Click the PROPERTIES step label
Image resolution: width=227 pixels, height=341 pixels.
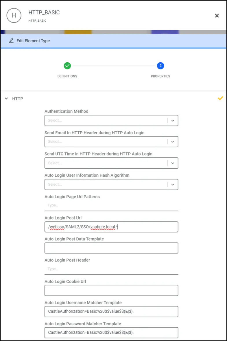160,76
